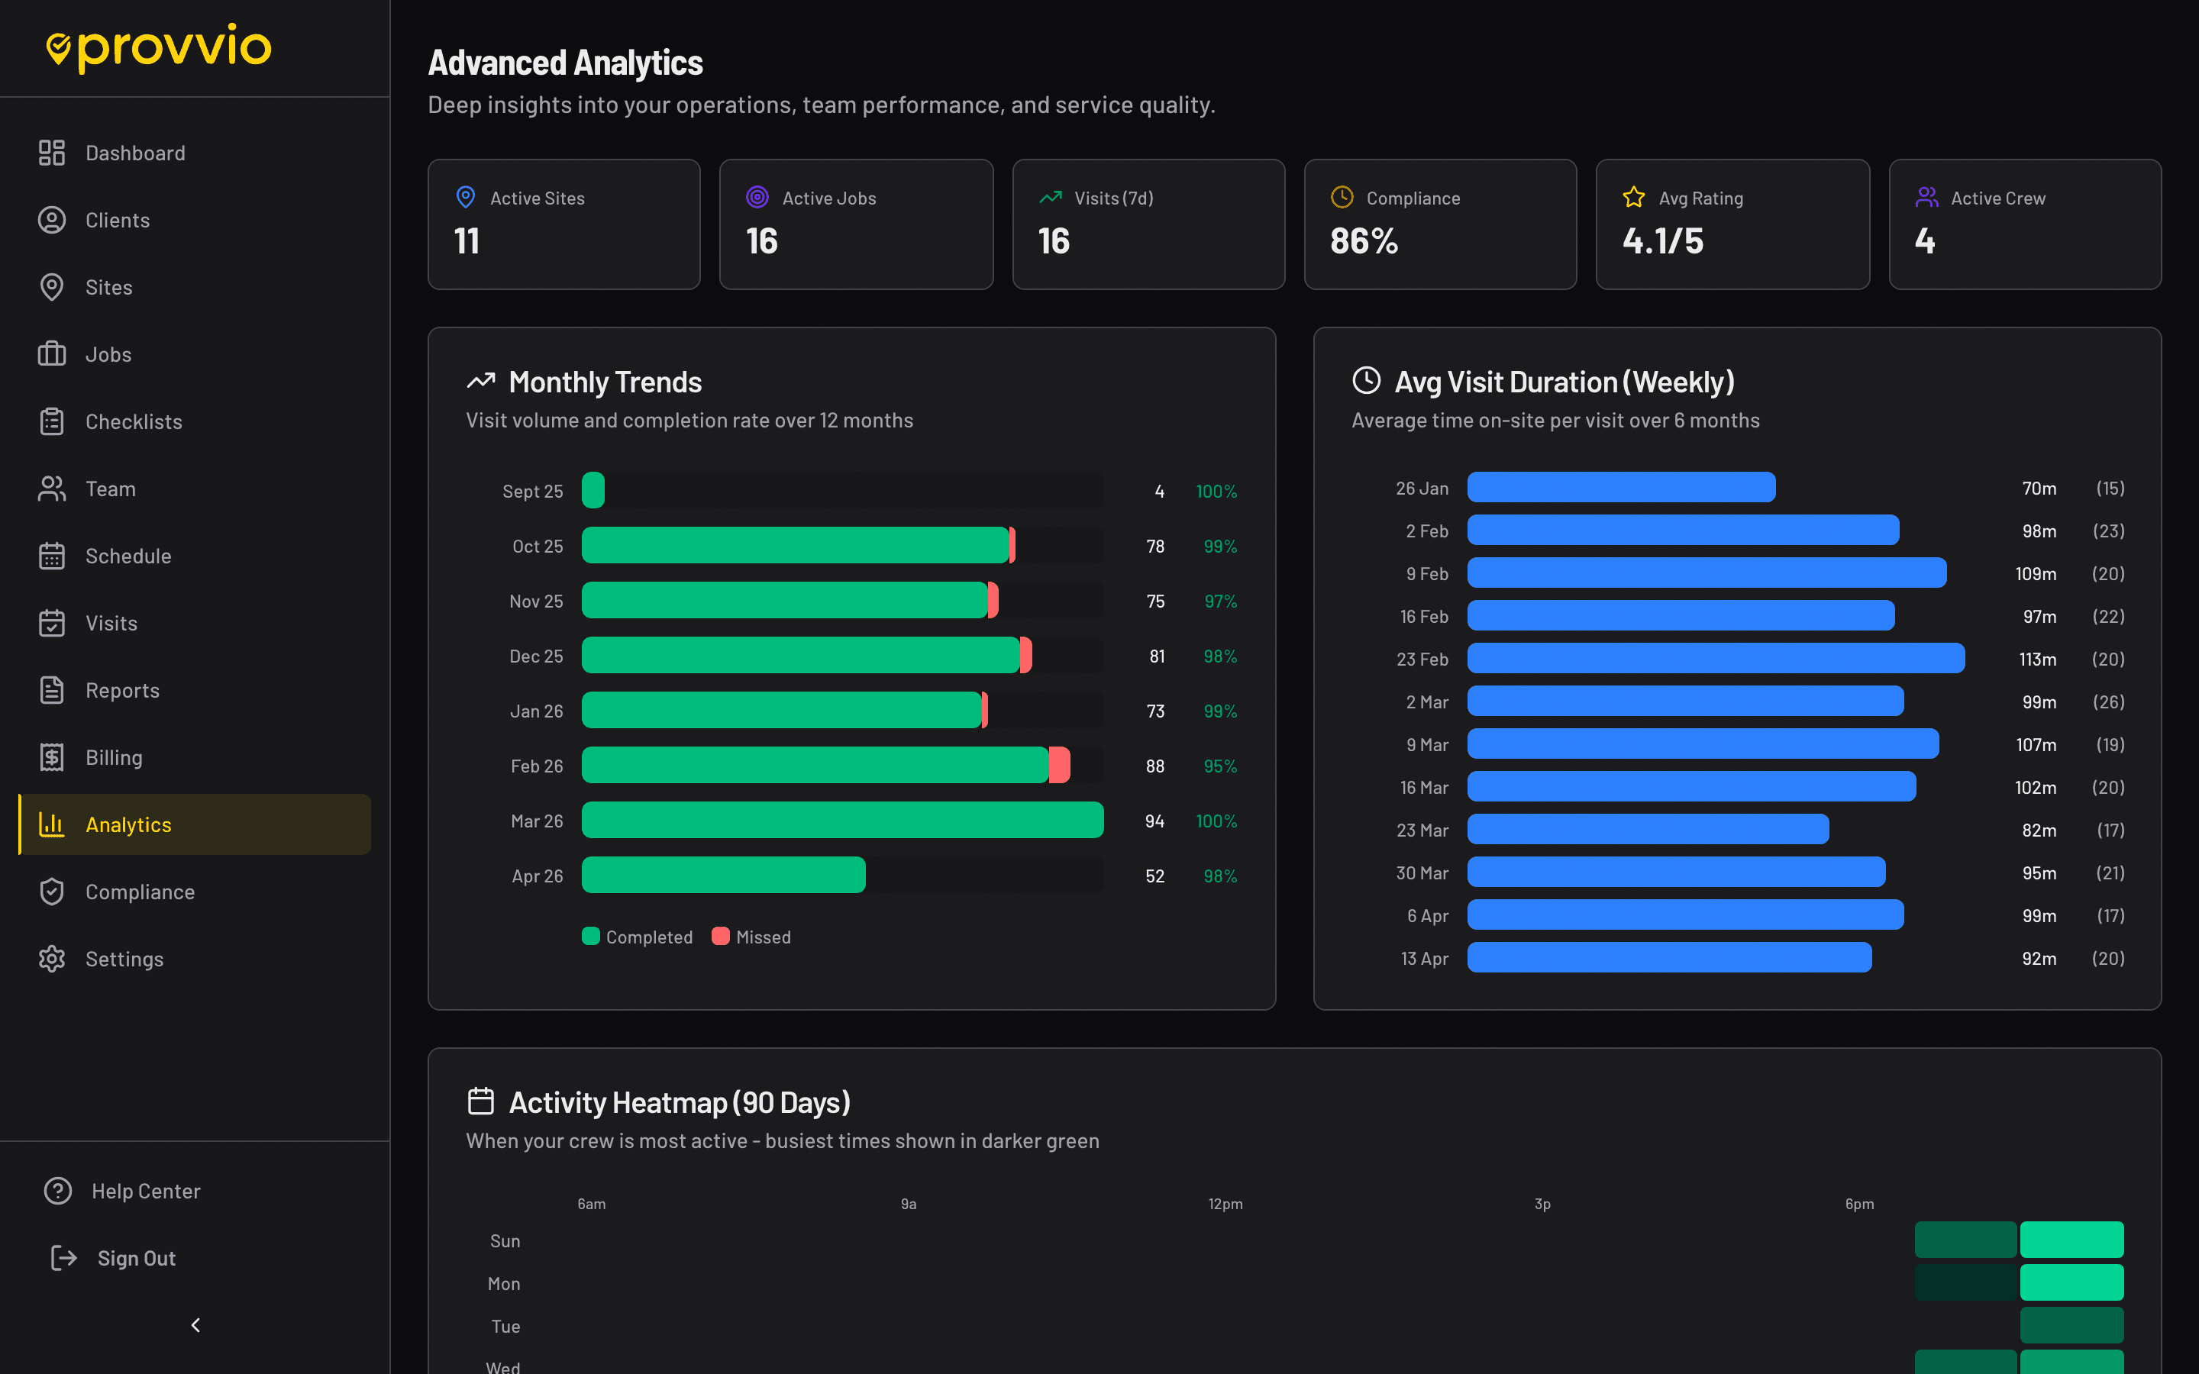Select the Clients icon
The image size is (2199, 1374).
pyautogui.click(x=52, y=220)
